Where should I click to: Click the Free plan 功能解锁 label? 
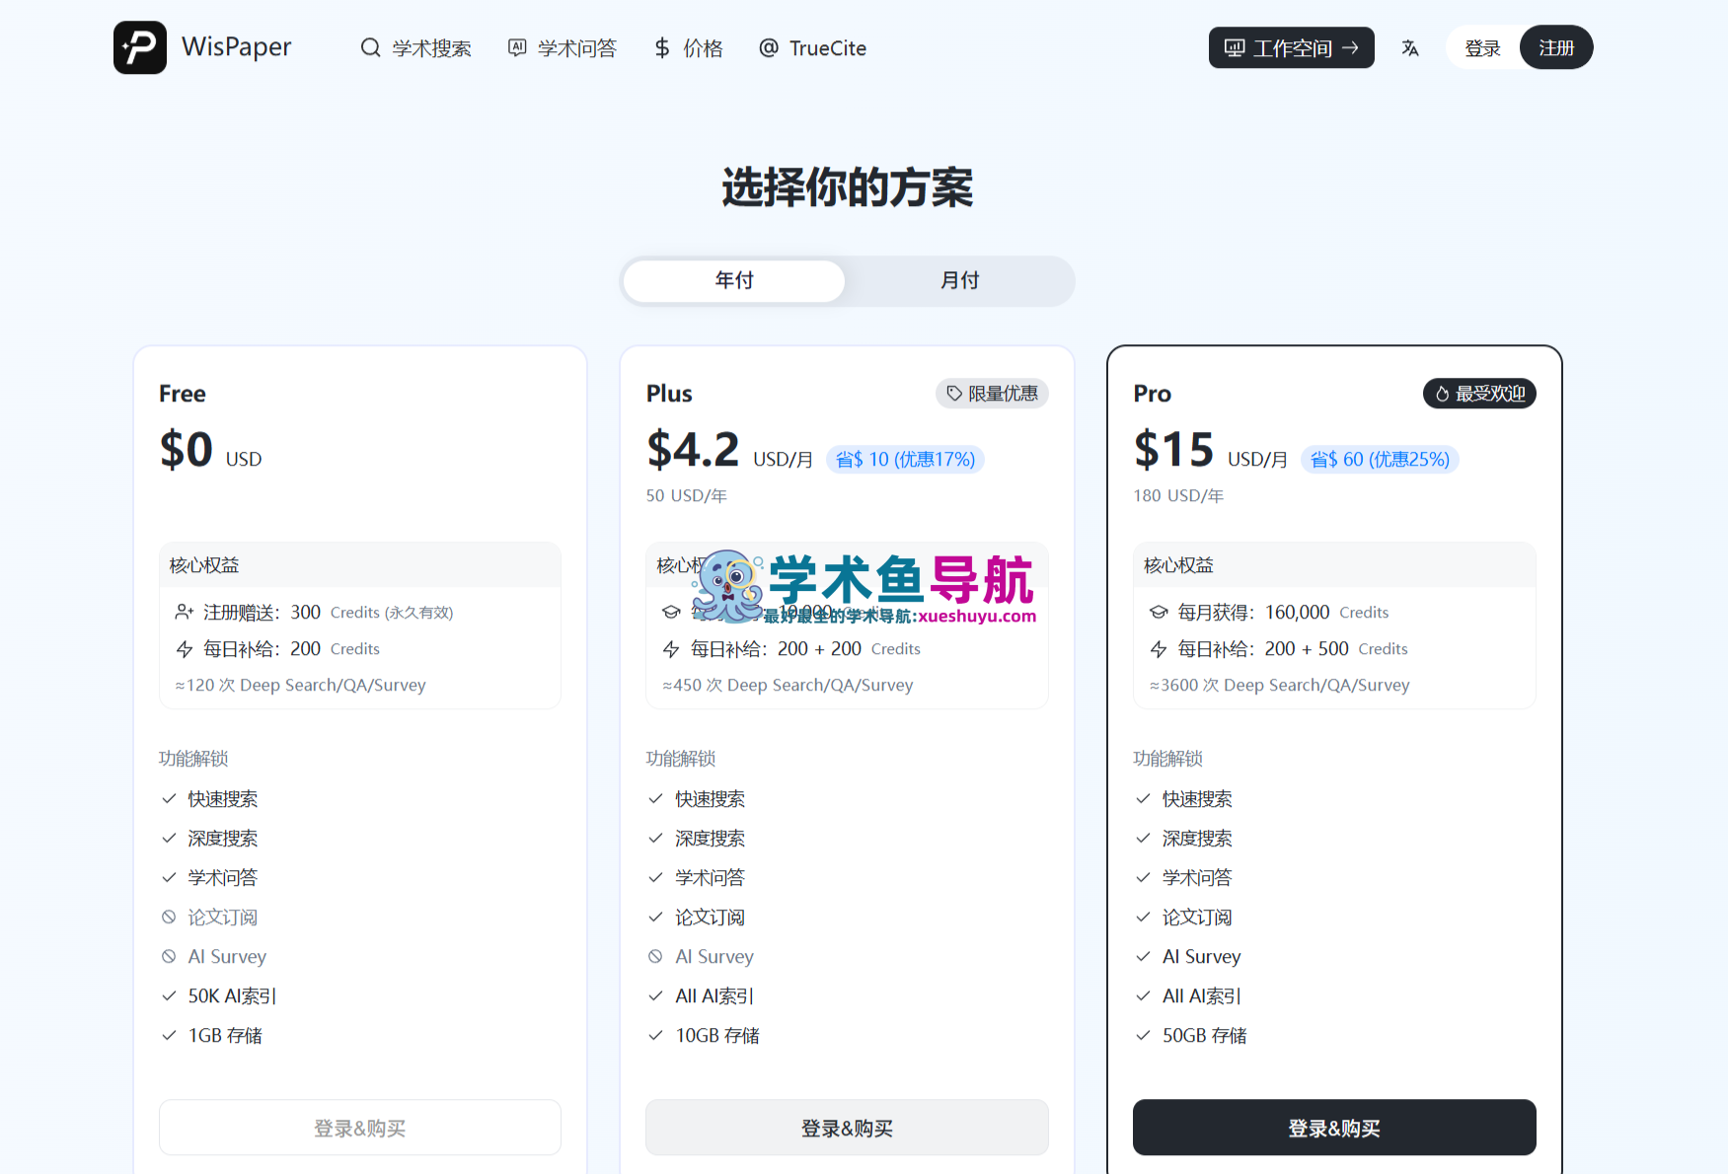coord(193,759)
